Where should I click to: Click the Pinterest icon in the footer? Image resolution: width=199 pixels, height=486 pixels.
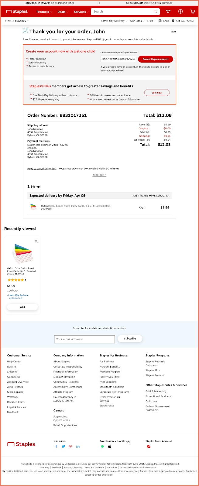click(x=70, y=447)
